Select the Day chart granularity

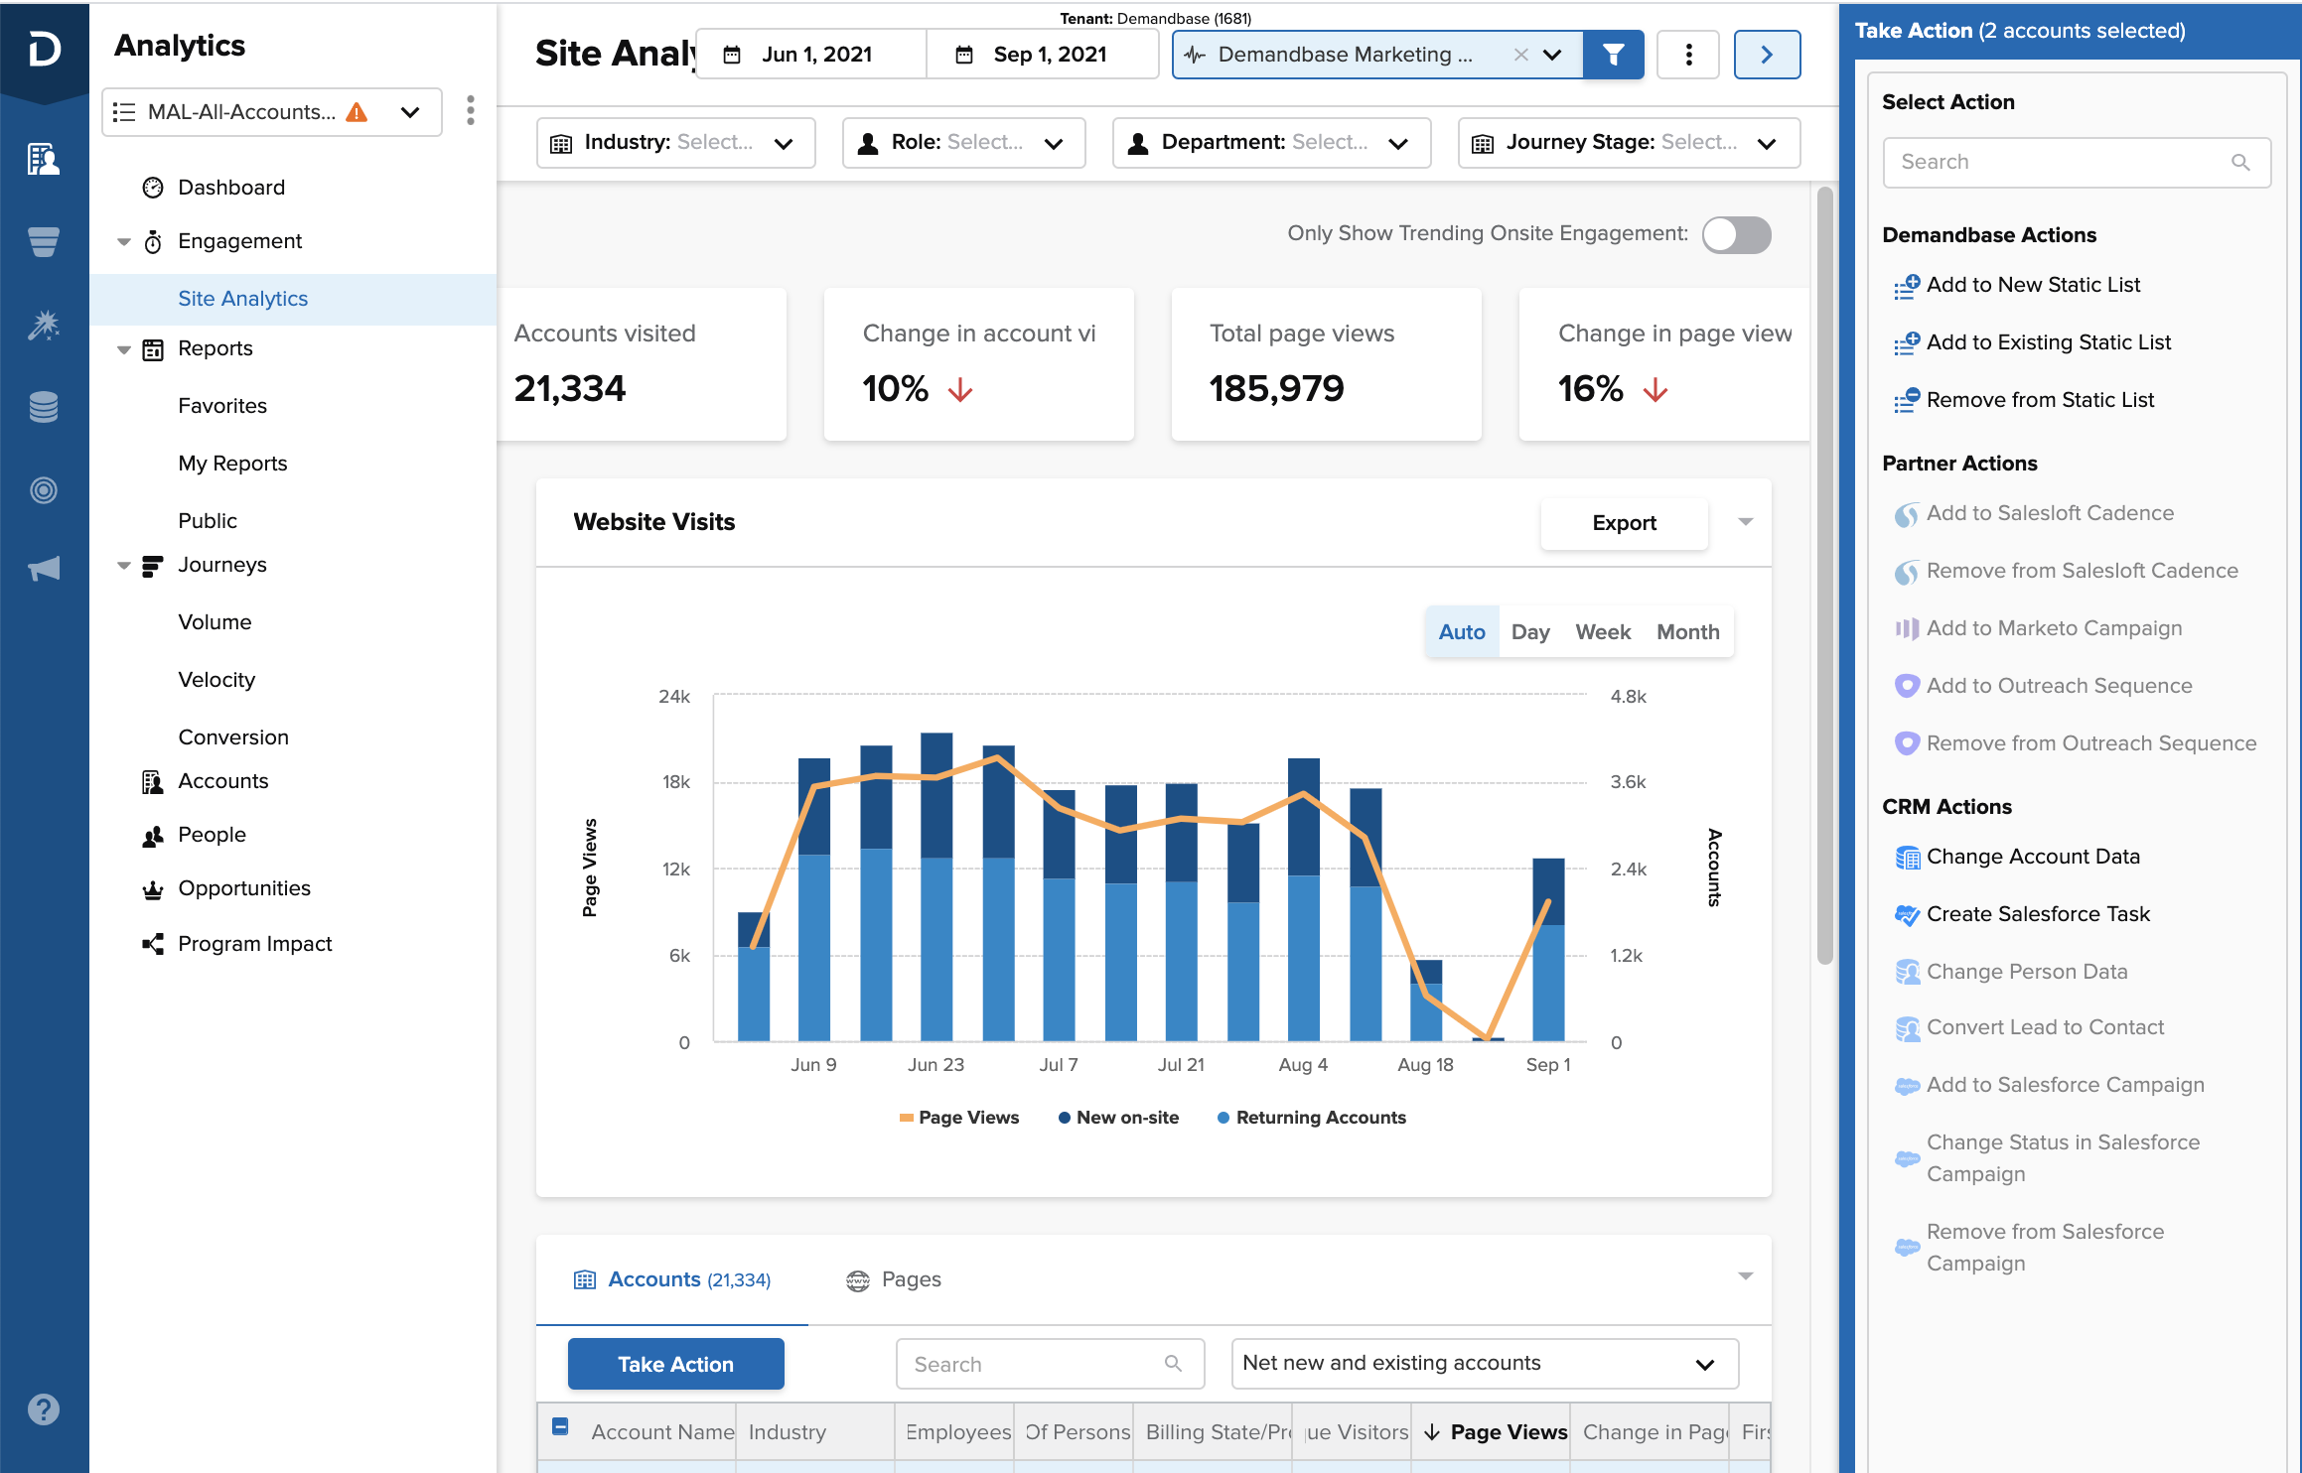[x=1530, y=632]
